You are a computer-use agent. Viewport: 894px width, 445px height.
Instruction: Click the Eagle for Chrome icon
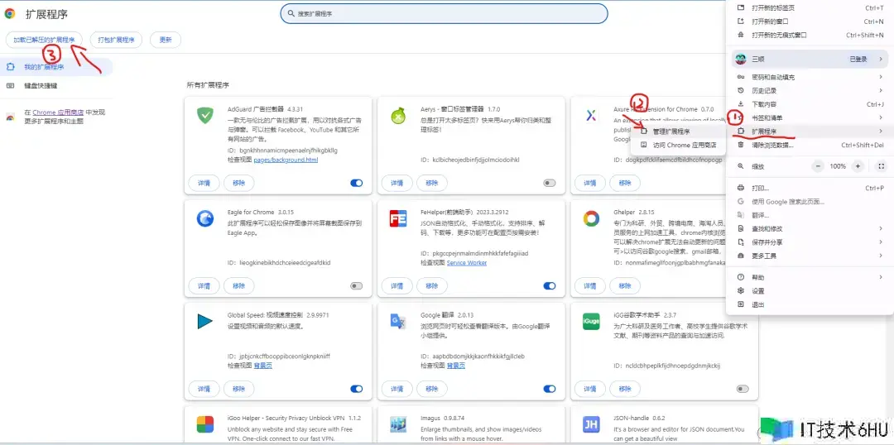click(x=204, y=218)
